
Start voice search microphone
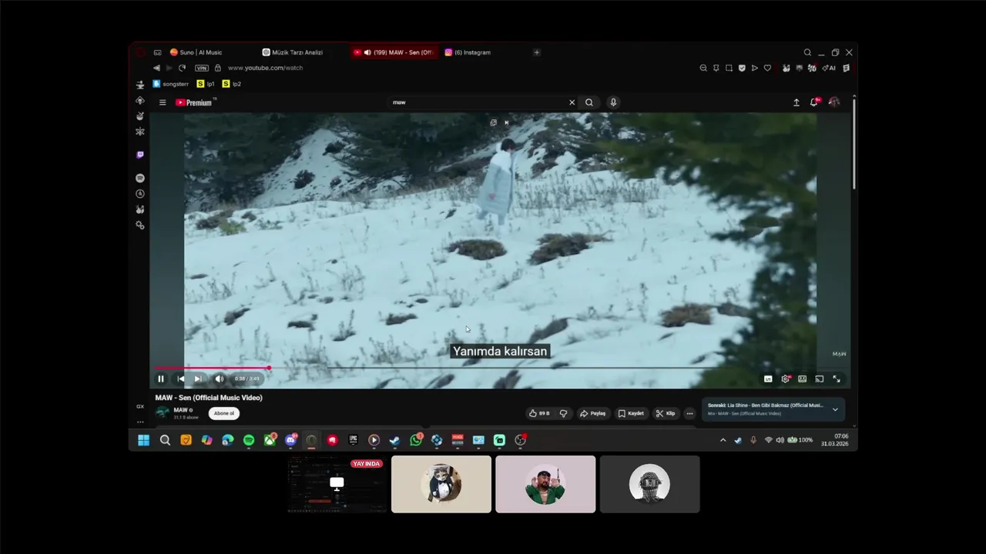click(x=613, y=102)
